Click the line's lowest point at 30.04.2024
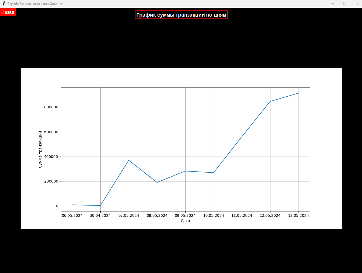Viewport: 362px width, 273px height. (x=100, y=206)
